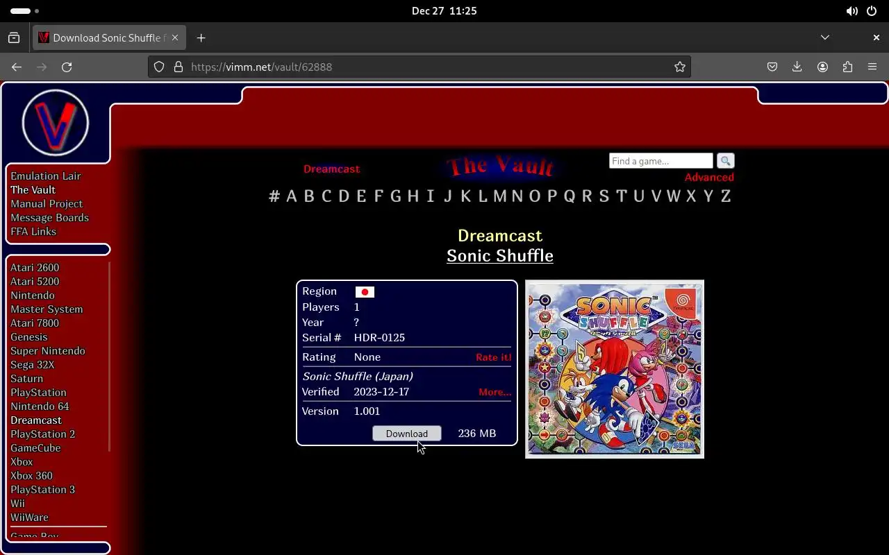The width and height of the screenshot is (889, 555).
Task: Click the system volume icon
Action: pyautogui.click(x=852, y=11)
